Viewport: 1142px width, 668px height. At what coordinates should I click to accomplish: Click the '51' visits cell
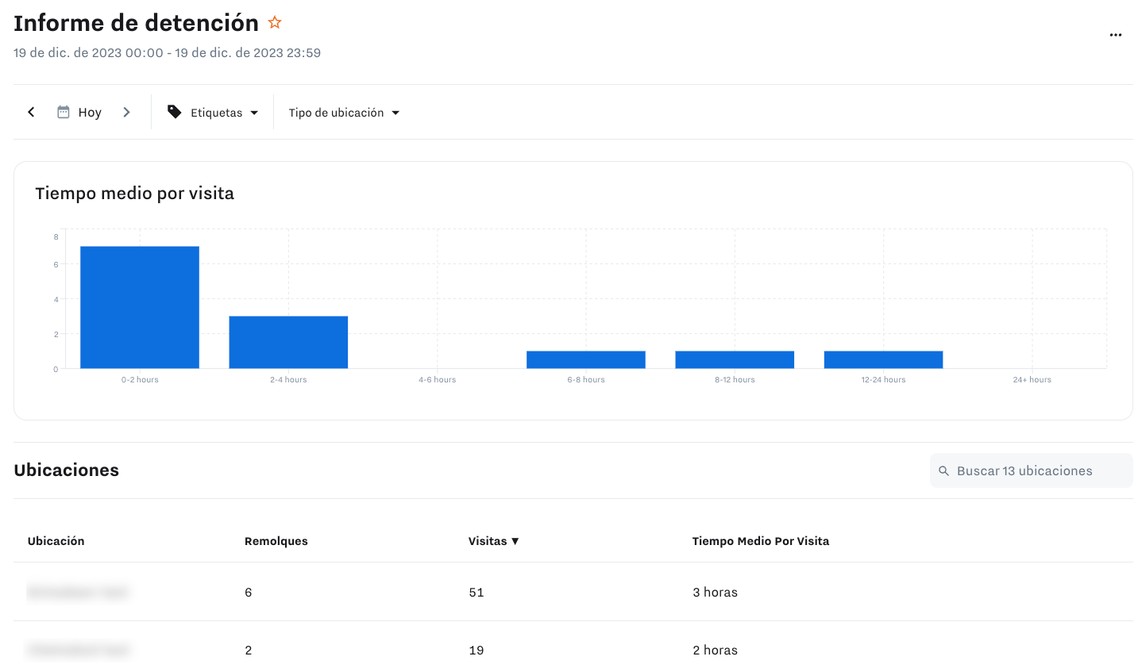(x=476, y=592)
